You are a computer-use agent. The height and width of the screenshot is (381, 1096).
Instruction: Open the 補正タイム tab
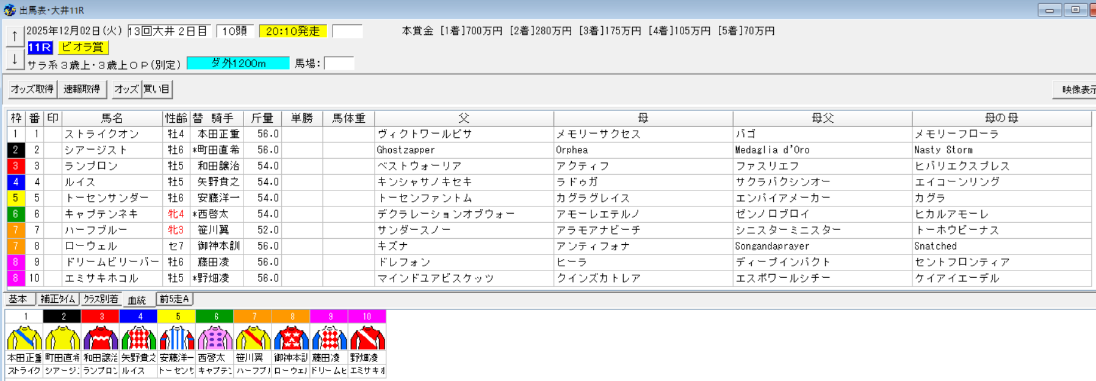tap(58, 299)
